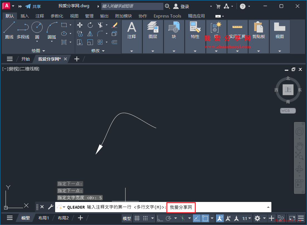This screenshot has width=307, height=225.
Task: Open the Arc tool dropdown arrow
Action: pyautogui.click(x=52, y=41)
